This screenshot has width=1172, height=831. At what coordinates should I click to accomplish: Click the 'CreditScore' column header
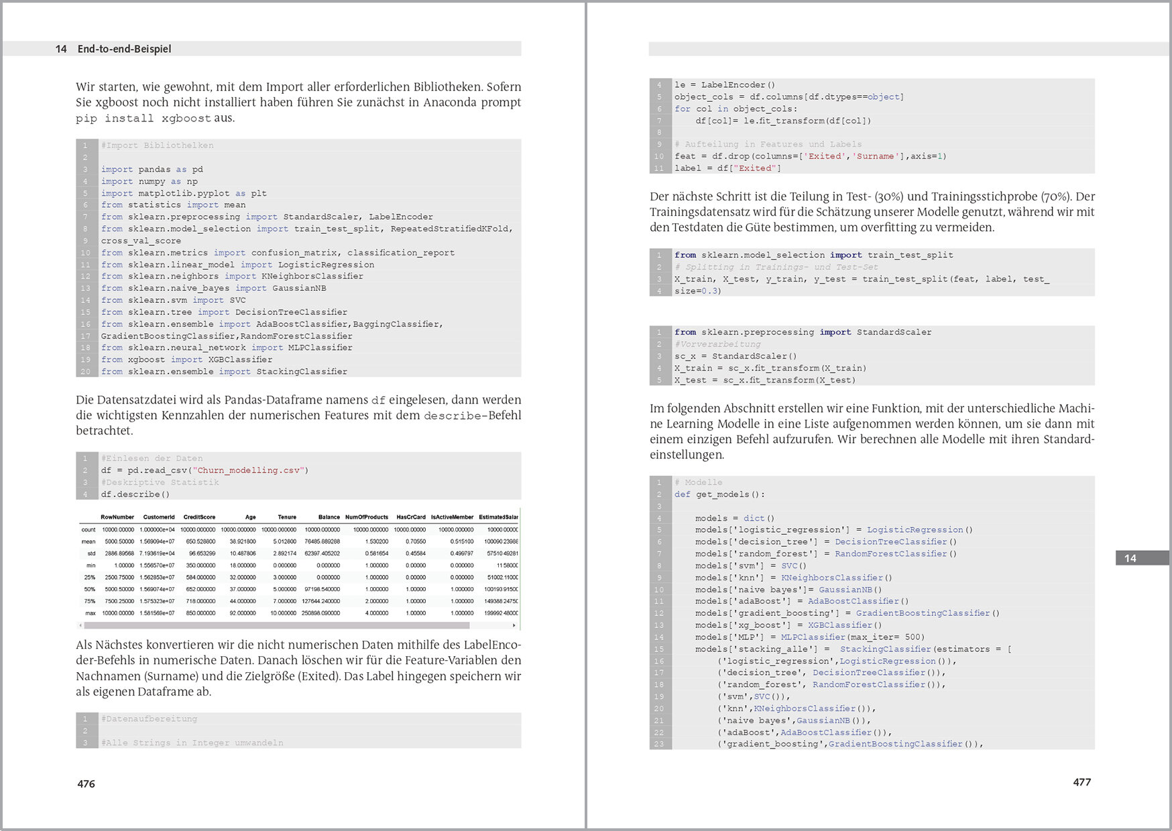point(199,517)
